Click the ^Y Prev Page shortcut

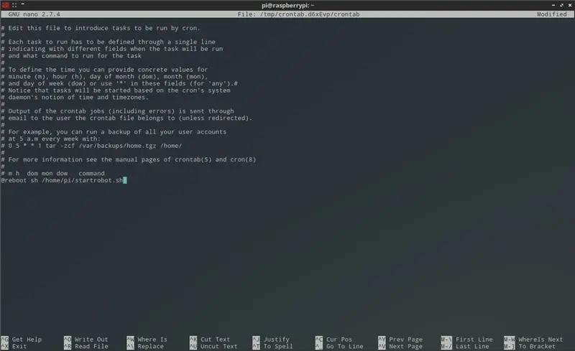pyautogui.click(x=400, y=340)
